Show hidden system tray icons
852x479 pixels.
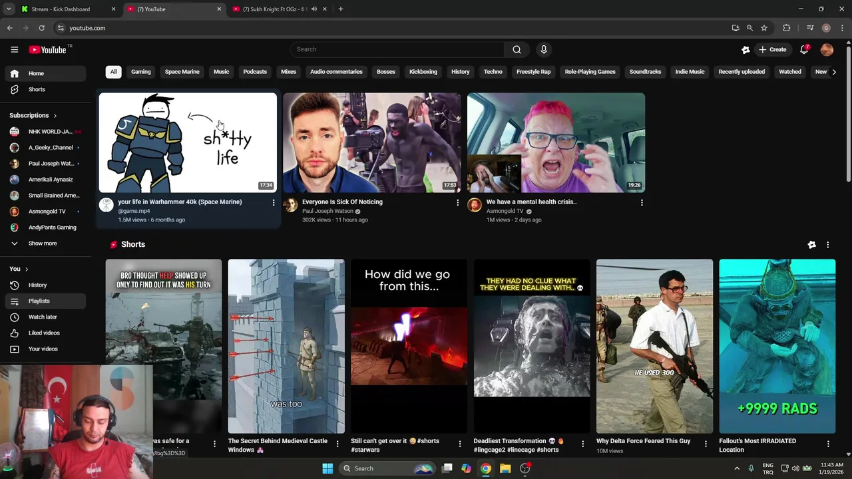(737, 468)
